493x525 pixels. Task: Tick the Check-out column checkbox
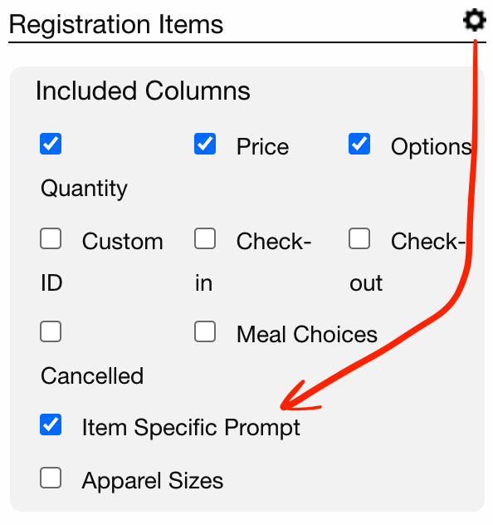point(359,238)
